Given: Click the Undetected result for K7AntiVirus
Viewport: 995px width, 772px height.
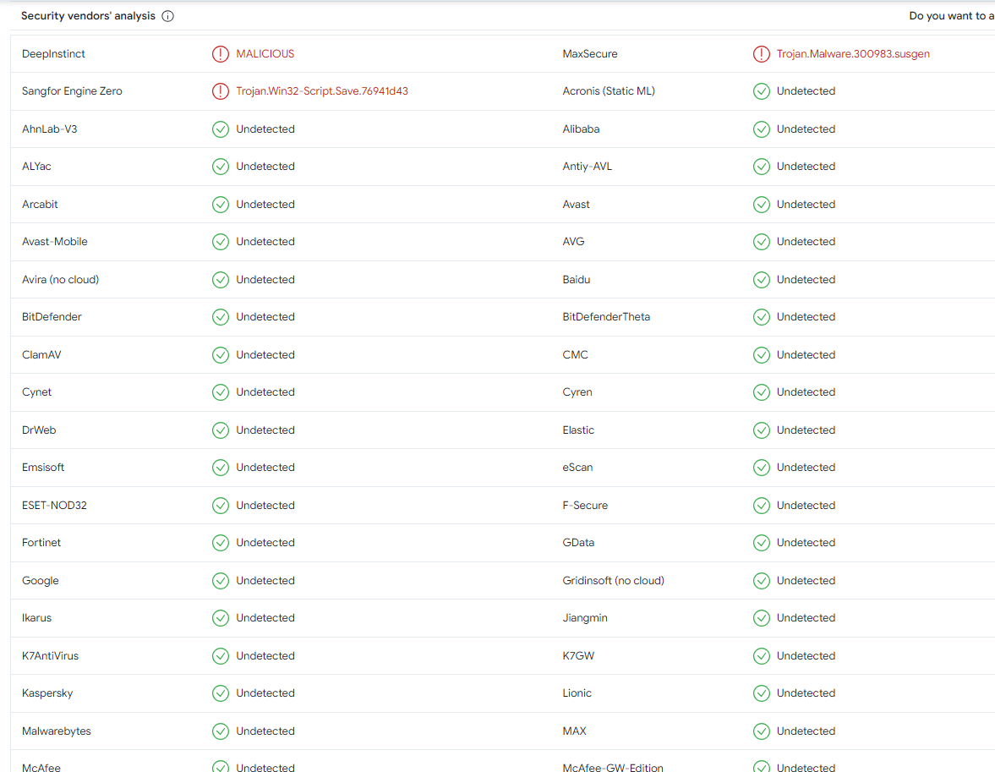Looking at the screenshot, I should click(265, 656).
